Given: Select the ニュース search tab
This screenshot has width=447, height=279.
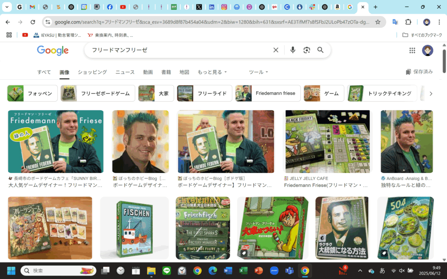Looking at the screenshot, I should pos(125,72).
